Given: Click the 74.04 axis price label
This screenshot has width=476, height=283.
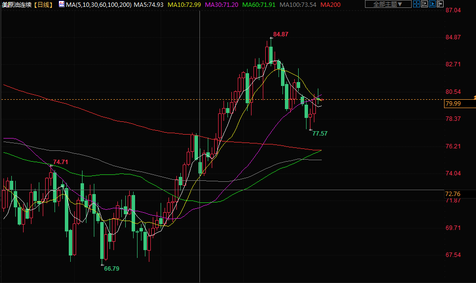Looking at the screenshot, I should tap(453, 173).
